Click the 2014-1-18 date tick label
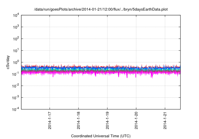The image size is (199, 139). [78, 120]
